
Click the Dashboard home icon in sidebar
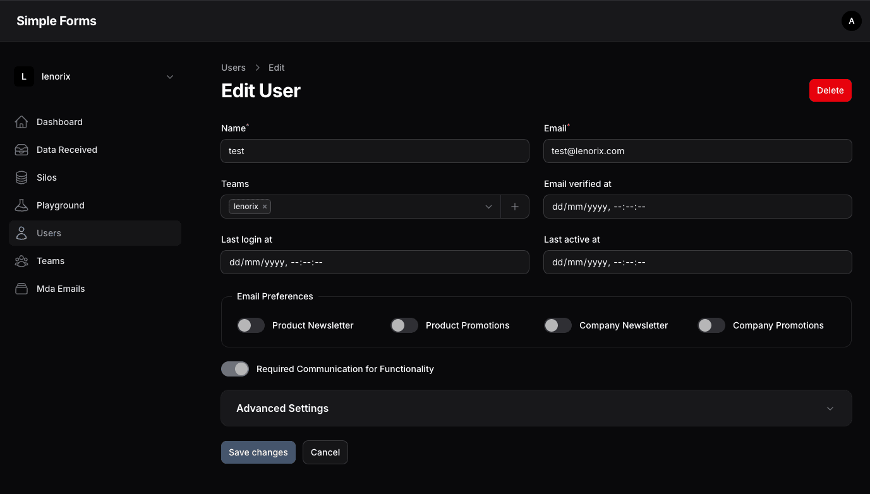pyautogui.click(x=21, y=122)
